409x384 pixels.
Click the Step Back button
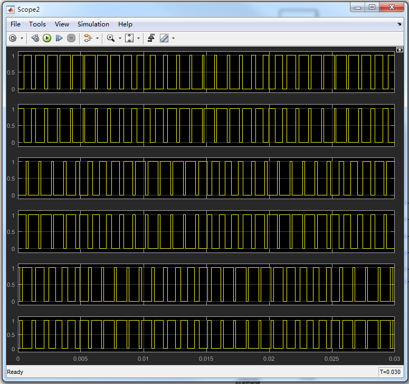point(35,39)
